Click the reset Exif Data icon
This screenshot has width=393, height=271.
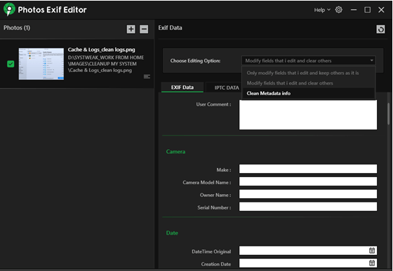(x=380, y=29)
